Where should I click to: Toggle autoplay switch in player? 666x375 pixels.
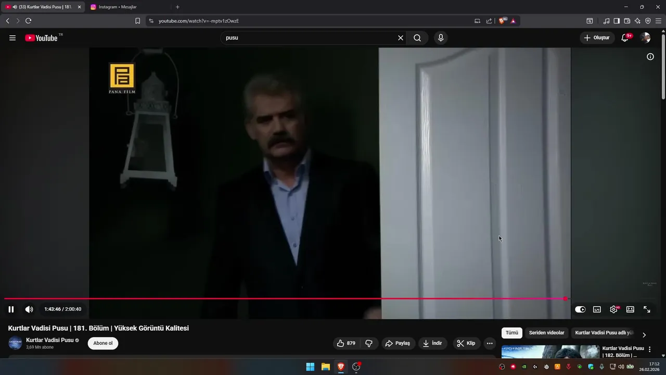tap(580, 309)
